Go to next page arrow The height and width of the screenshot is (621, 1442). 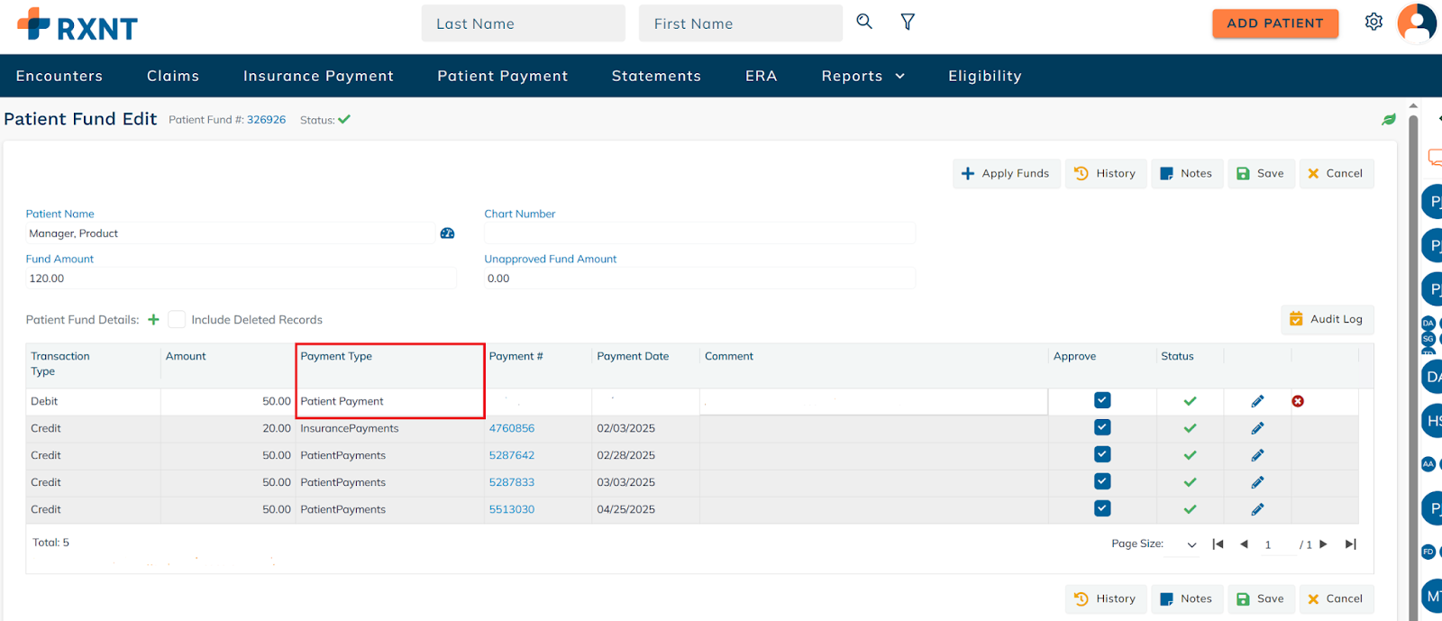coord(1323,544)
